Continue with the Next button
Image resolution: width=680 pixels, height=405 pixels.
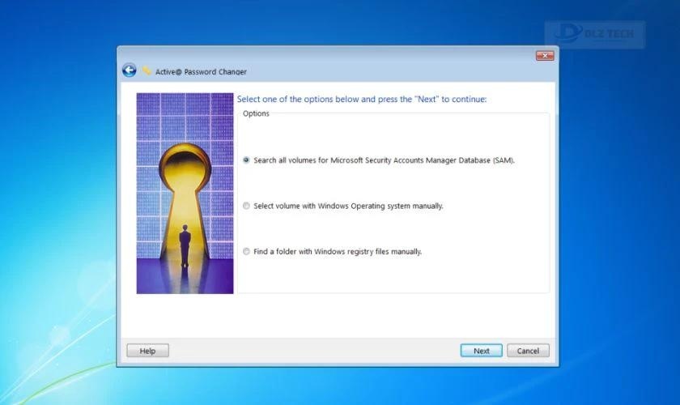point(482,351)
